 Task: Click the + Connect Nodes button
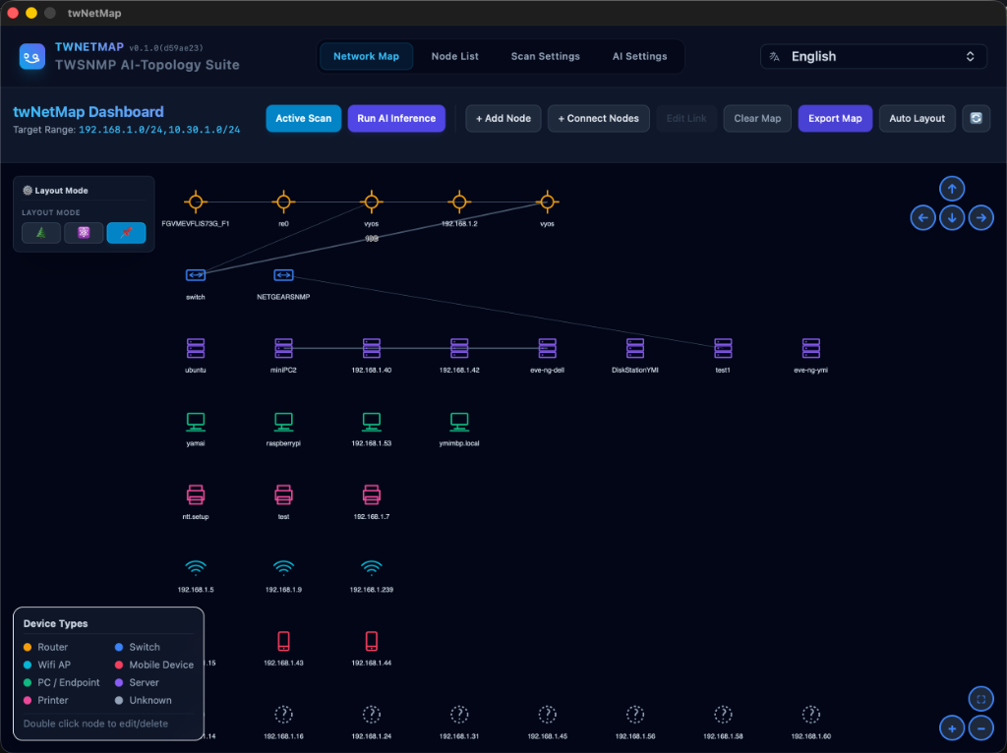tap(599, 118)
